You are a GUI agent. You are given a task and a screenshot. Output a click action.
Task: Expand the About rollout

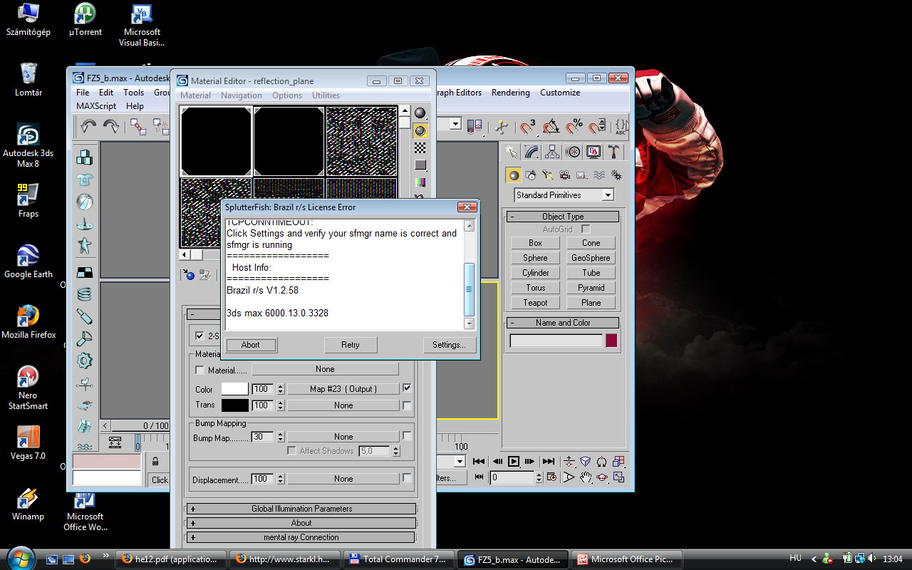(x=301, y=523)
